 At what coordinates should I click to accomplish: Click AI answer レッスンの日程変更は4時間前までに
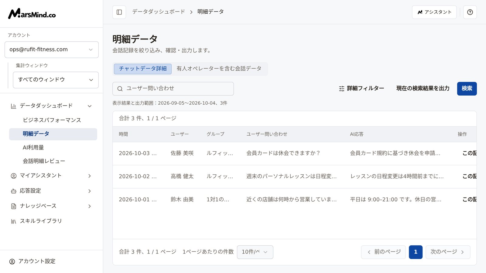[397, 177]
